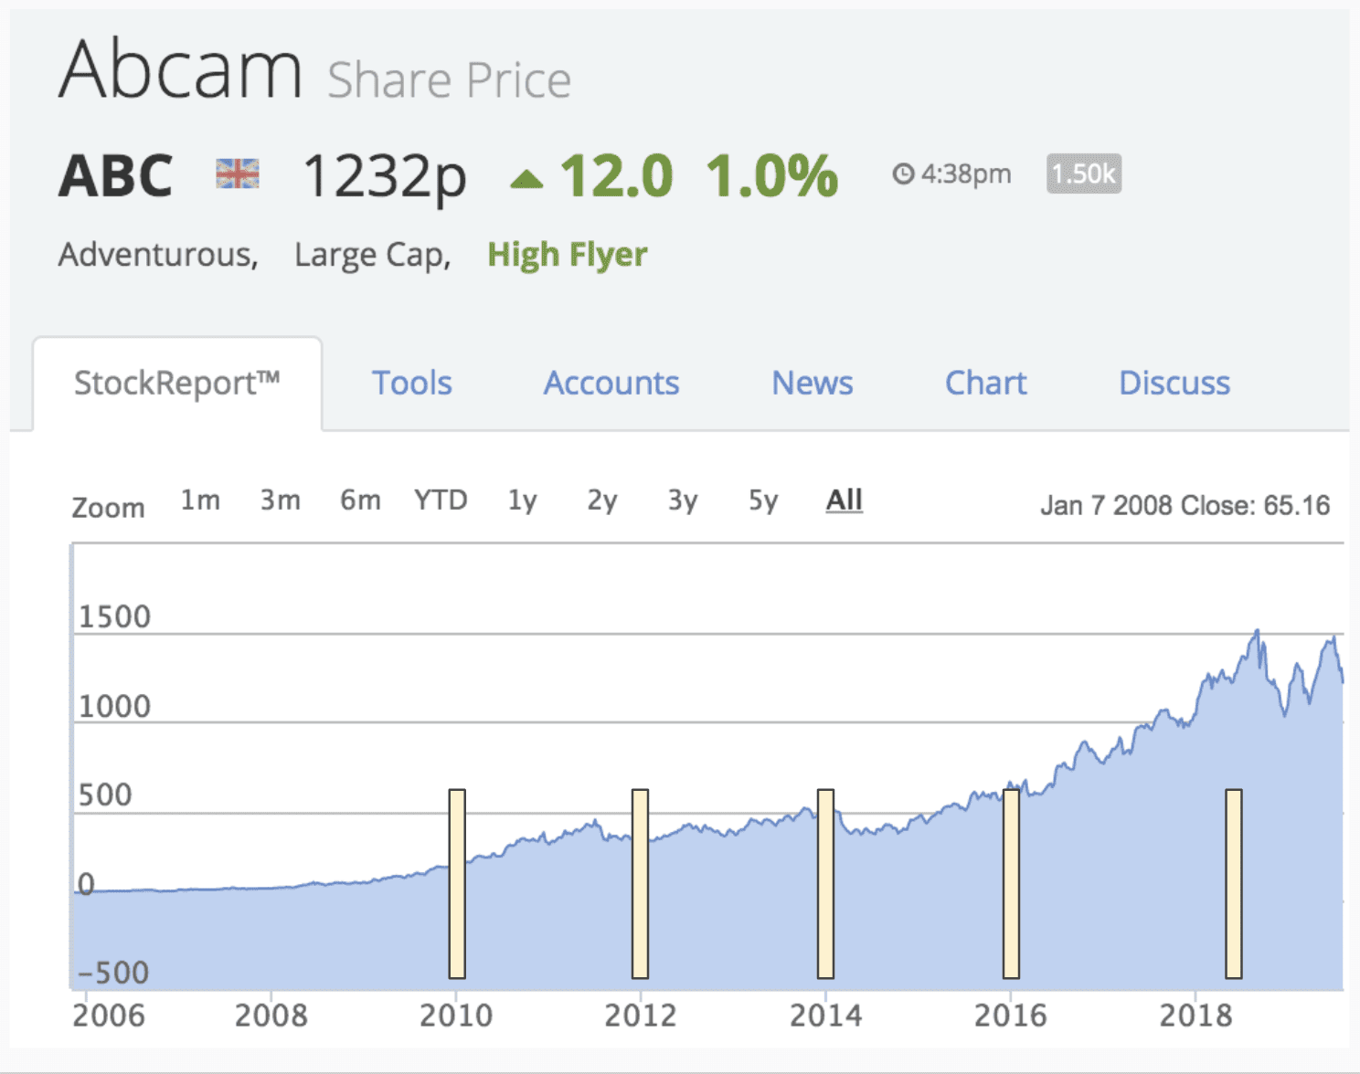Switch to the Discuss tab
1360x1074 pixels.
[x=1174, y=383]
